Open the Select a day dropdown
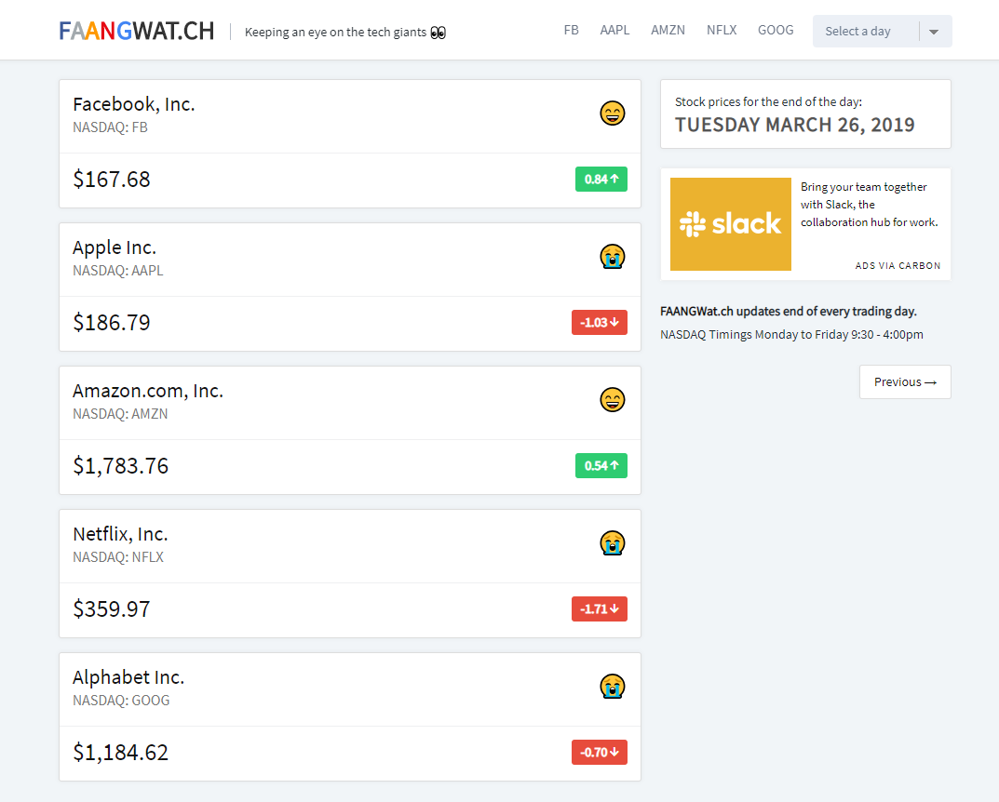Viewport: 999px width, 802px height. (882, 32)
